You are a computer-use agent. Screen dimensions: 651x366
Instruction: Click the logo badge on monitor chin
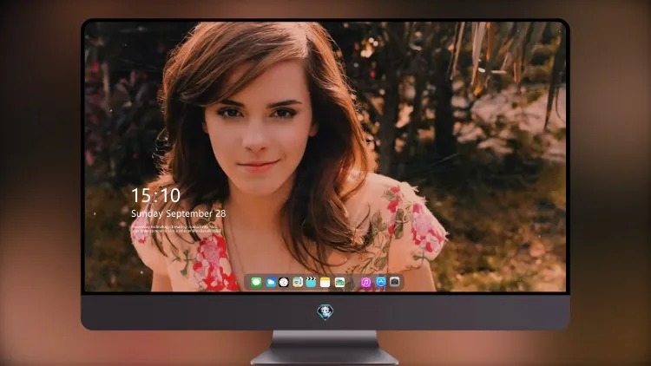325,312
